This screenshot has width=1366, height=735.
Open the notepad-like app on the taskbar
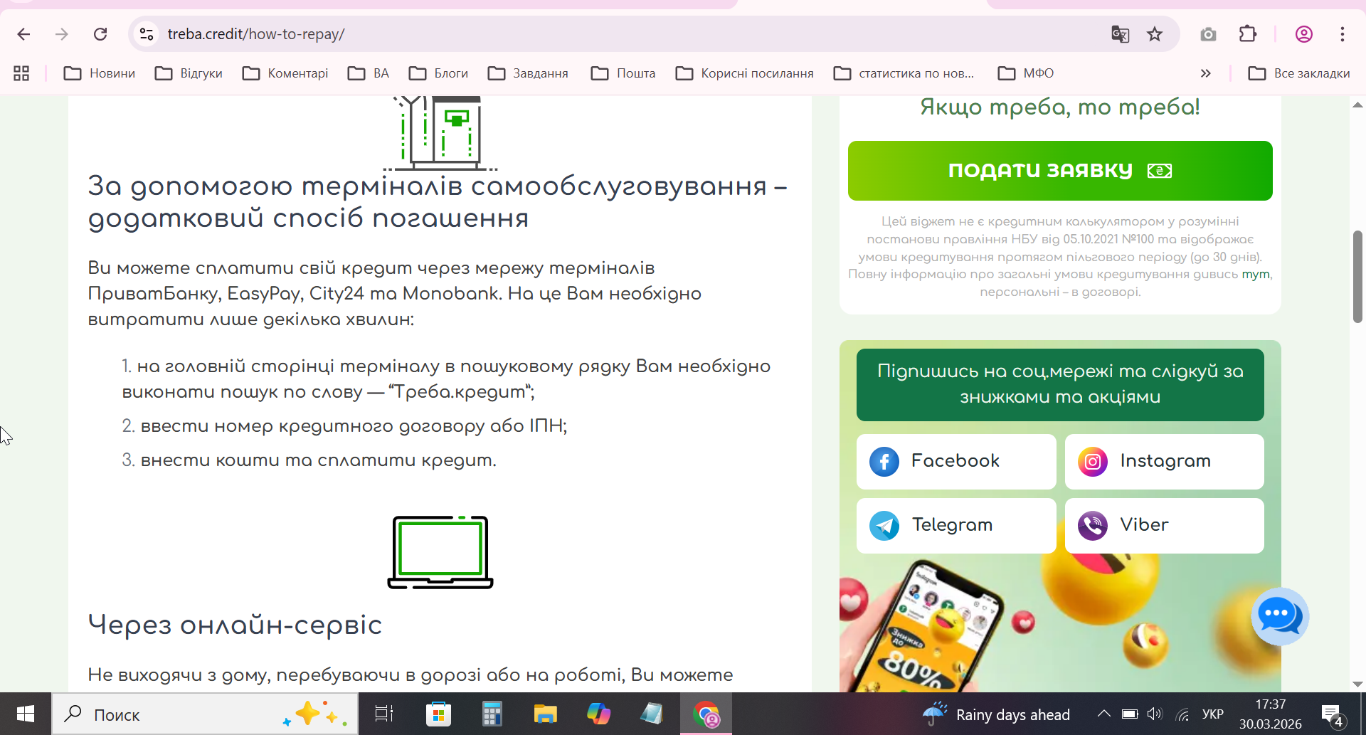652,714
